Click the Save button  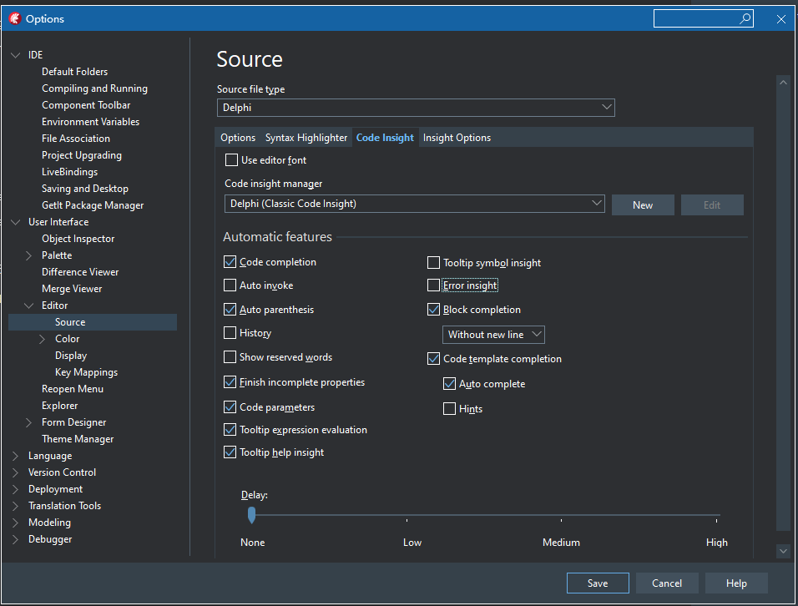598,583
